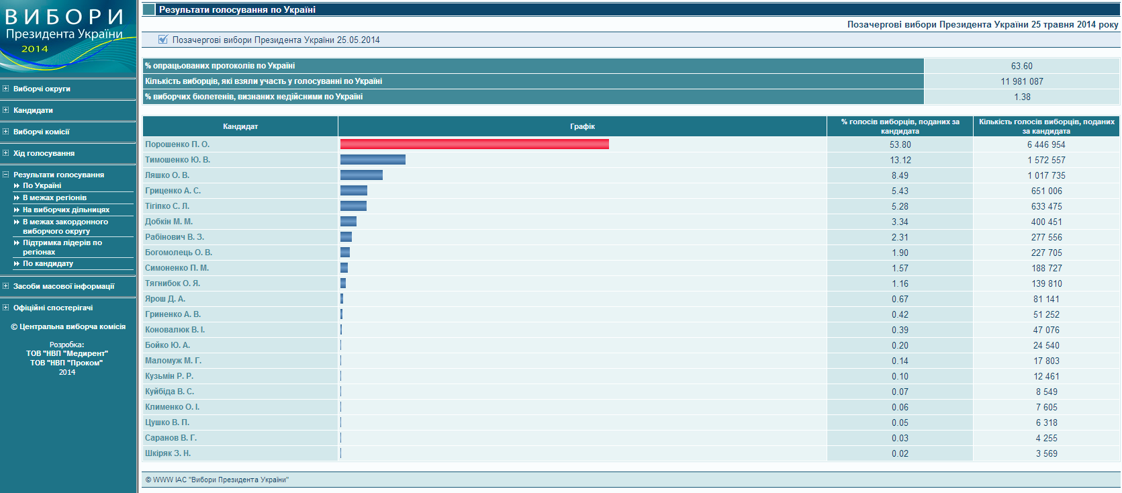Open По кандидату link
This screenshot has height=493, width=1122.
48,263
